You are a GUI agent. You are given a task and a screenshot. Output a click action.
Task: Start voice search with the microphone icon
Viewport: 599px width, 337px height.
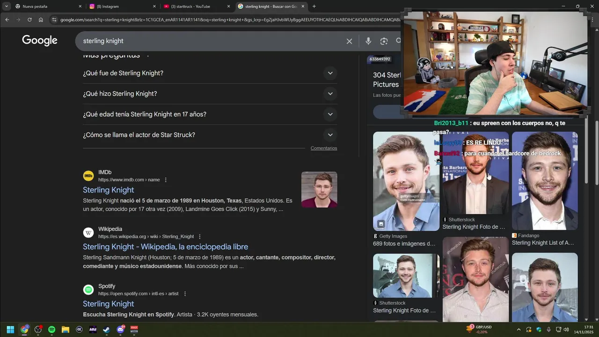[x=368, y=41]
